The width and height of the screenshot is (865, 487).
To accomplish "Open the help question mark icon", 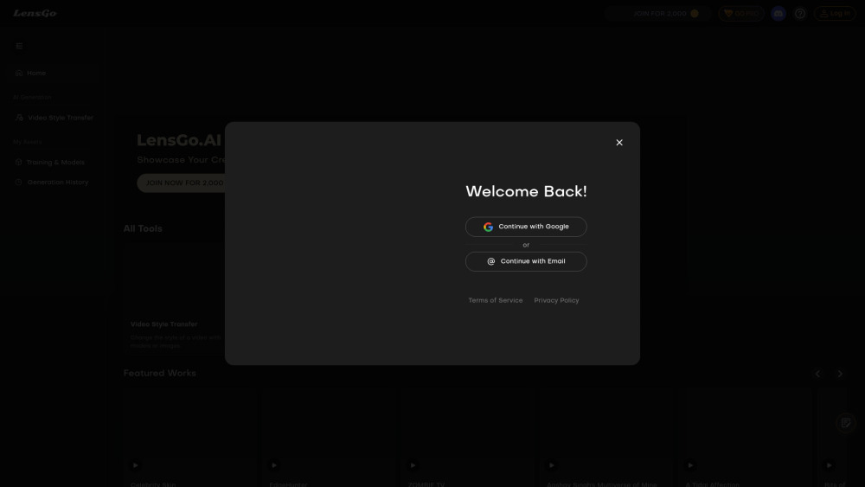I will click(800, 14).
